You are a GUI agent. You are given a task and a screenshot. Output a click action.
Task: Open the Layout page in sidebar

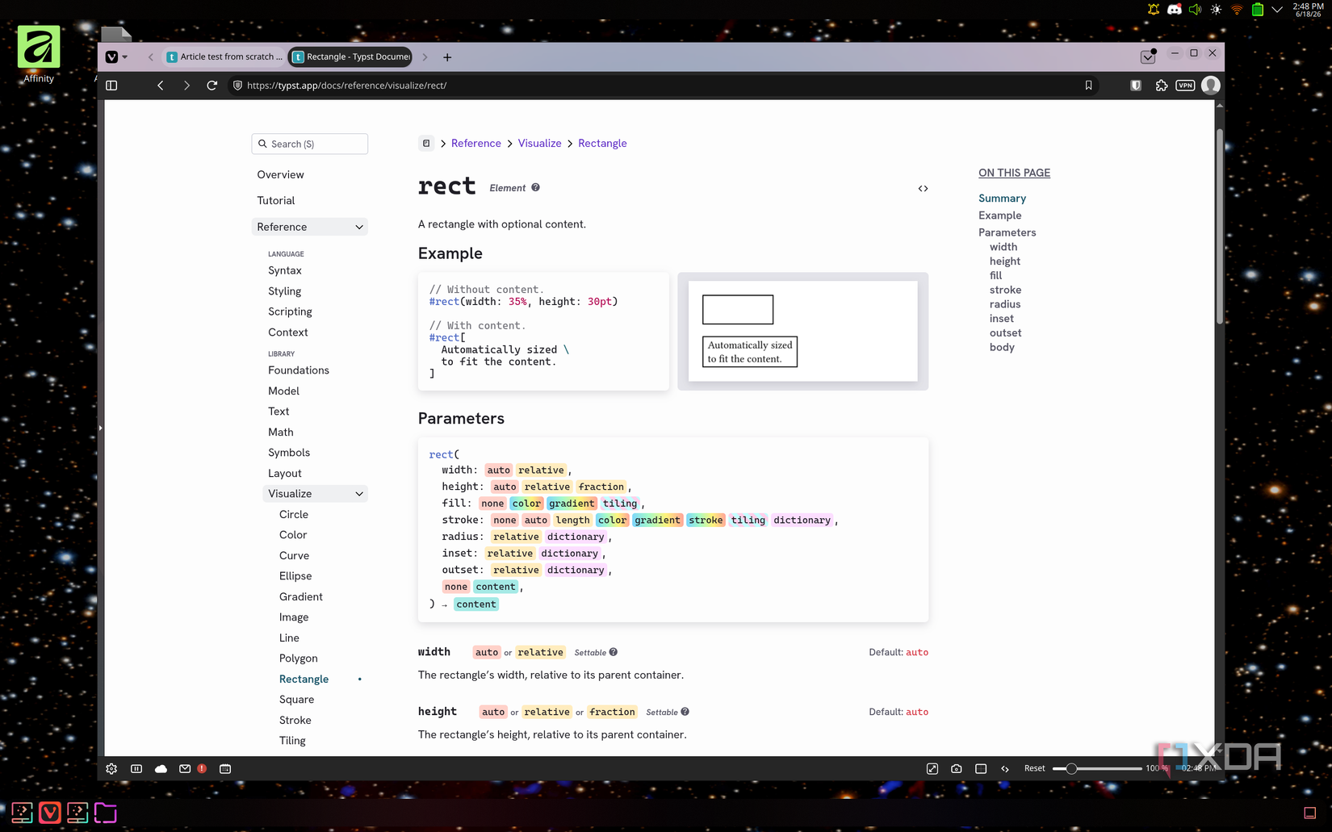pos(285,474)
